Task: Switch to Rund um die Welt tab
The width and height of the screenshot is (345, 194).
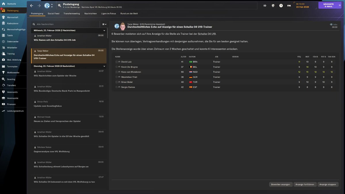Action: coord(129,14)
